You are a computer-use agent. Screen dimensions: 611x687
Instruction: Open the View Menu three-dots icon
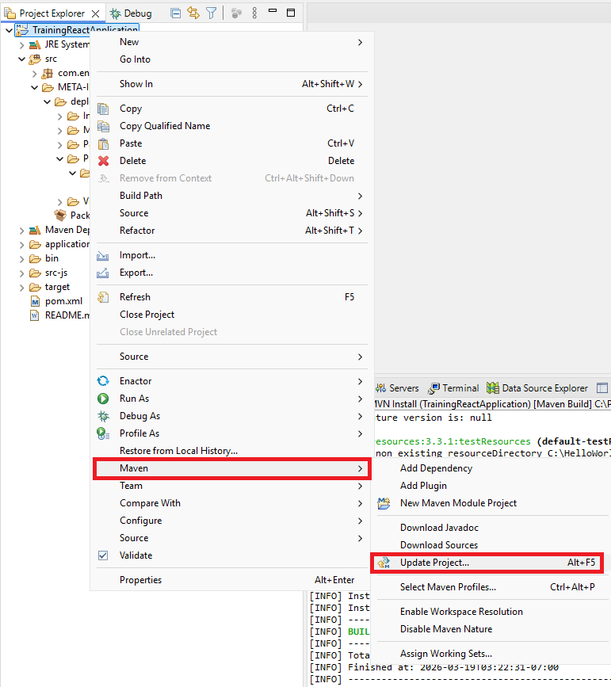tap(254, 13)
